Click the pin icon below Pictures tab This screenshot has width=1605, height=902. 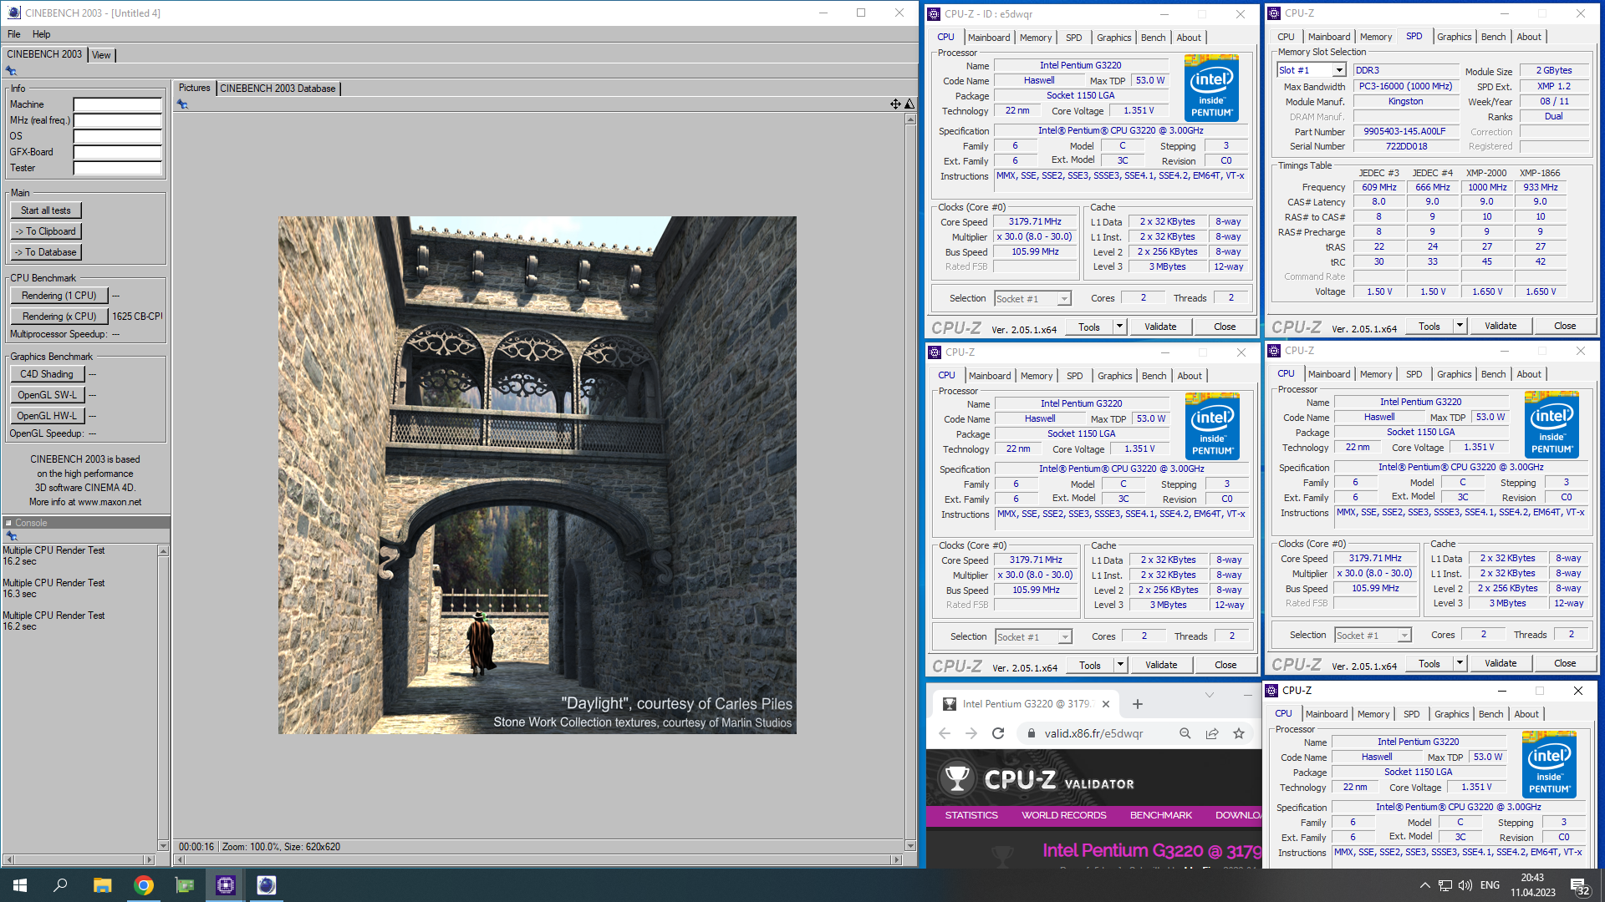pyautogui.click(x=182, y=104)
